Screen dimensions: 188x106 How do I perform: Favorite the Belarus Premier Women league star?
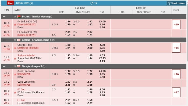point(15,16)
